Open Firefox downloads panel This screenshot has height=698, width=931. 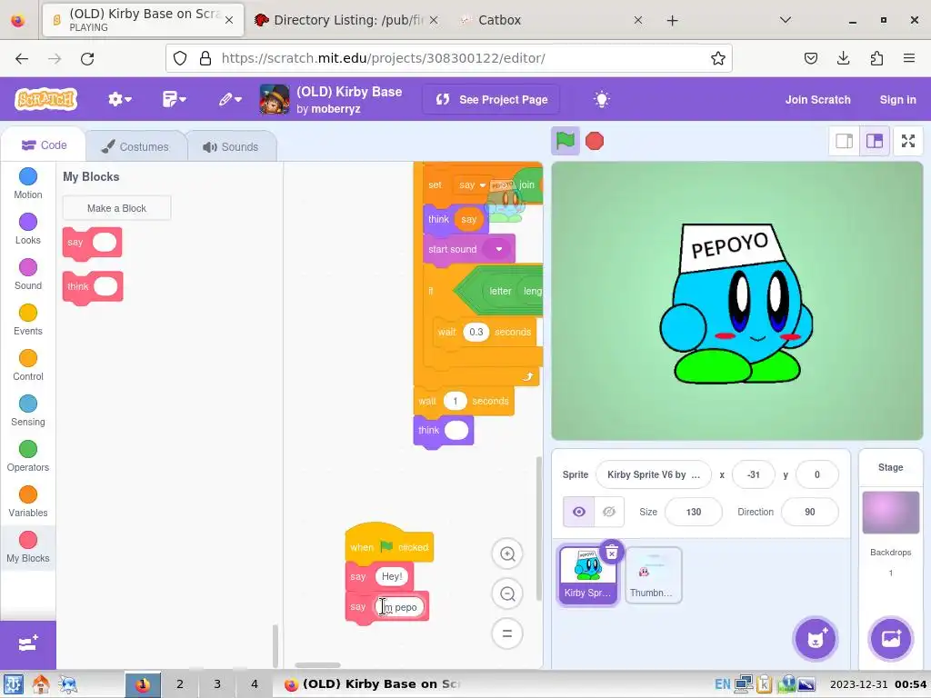(843, 58)
